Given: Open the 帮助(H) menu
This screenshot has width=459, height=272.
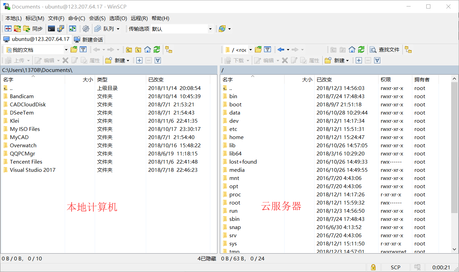Looking at the screenshot, I should coord(160,18).
